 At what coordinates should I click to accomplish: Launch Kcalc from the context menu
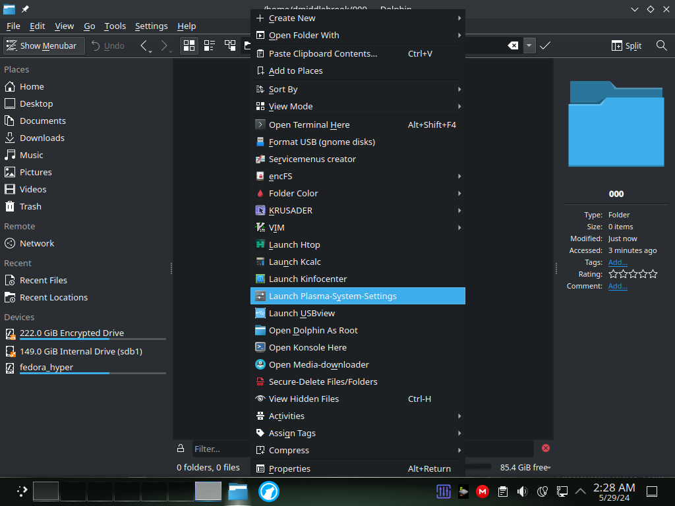358,262
